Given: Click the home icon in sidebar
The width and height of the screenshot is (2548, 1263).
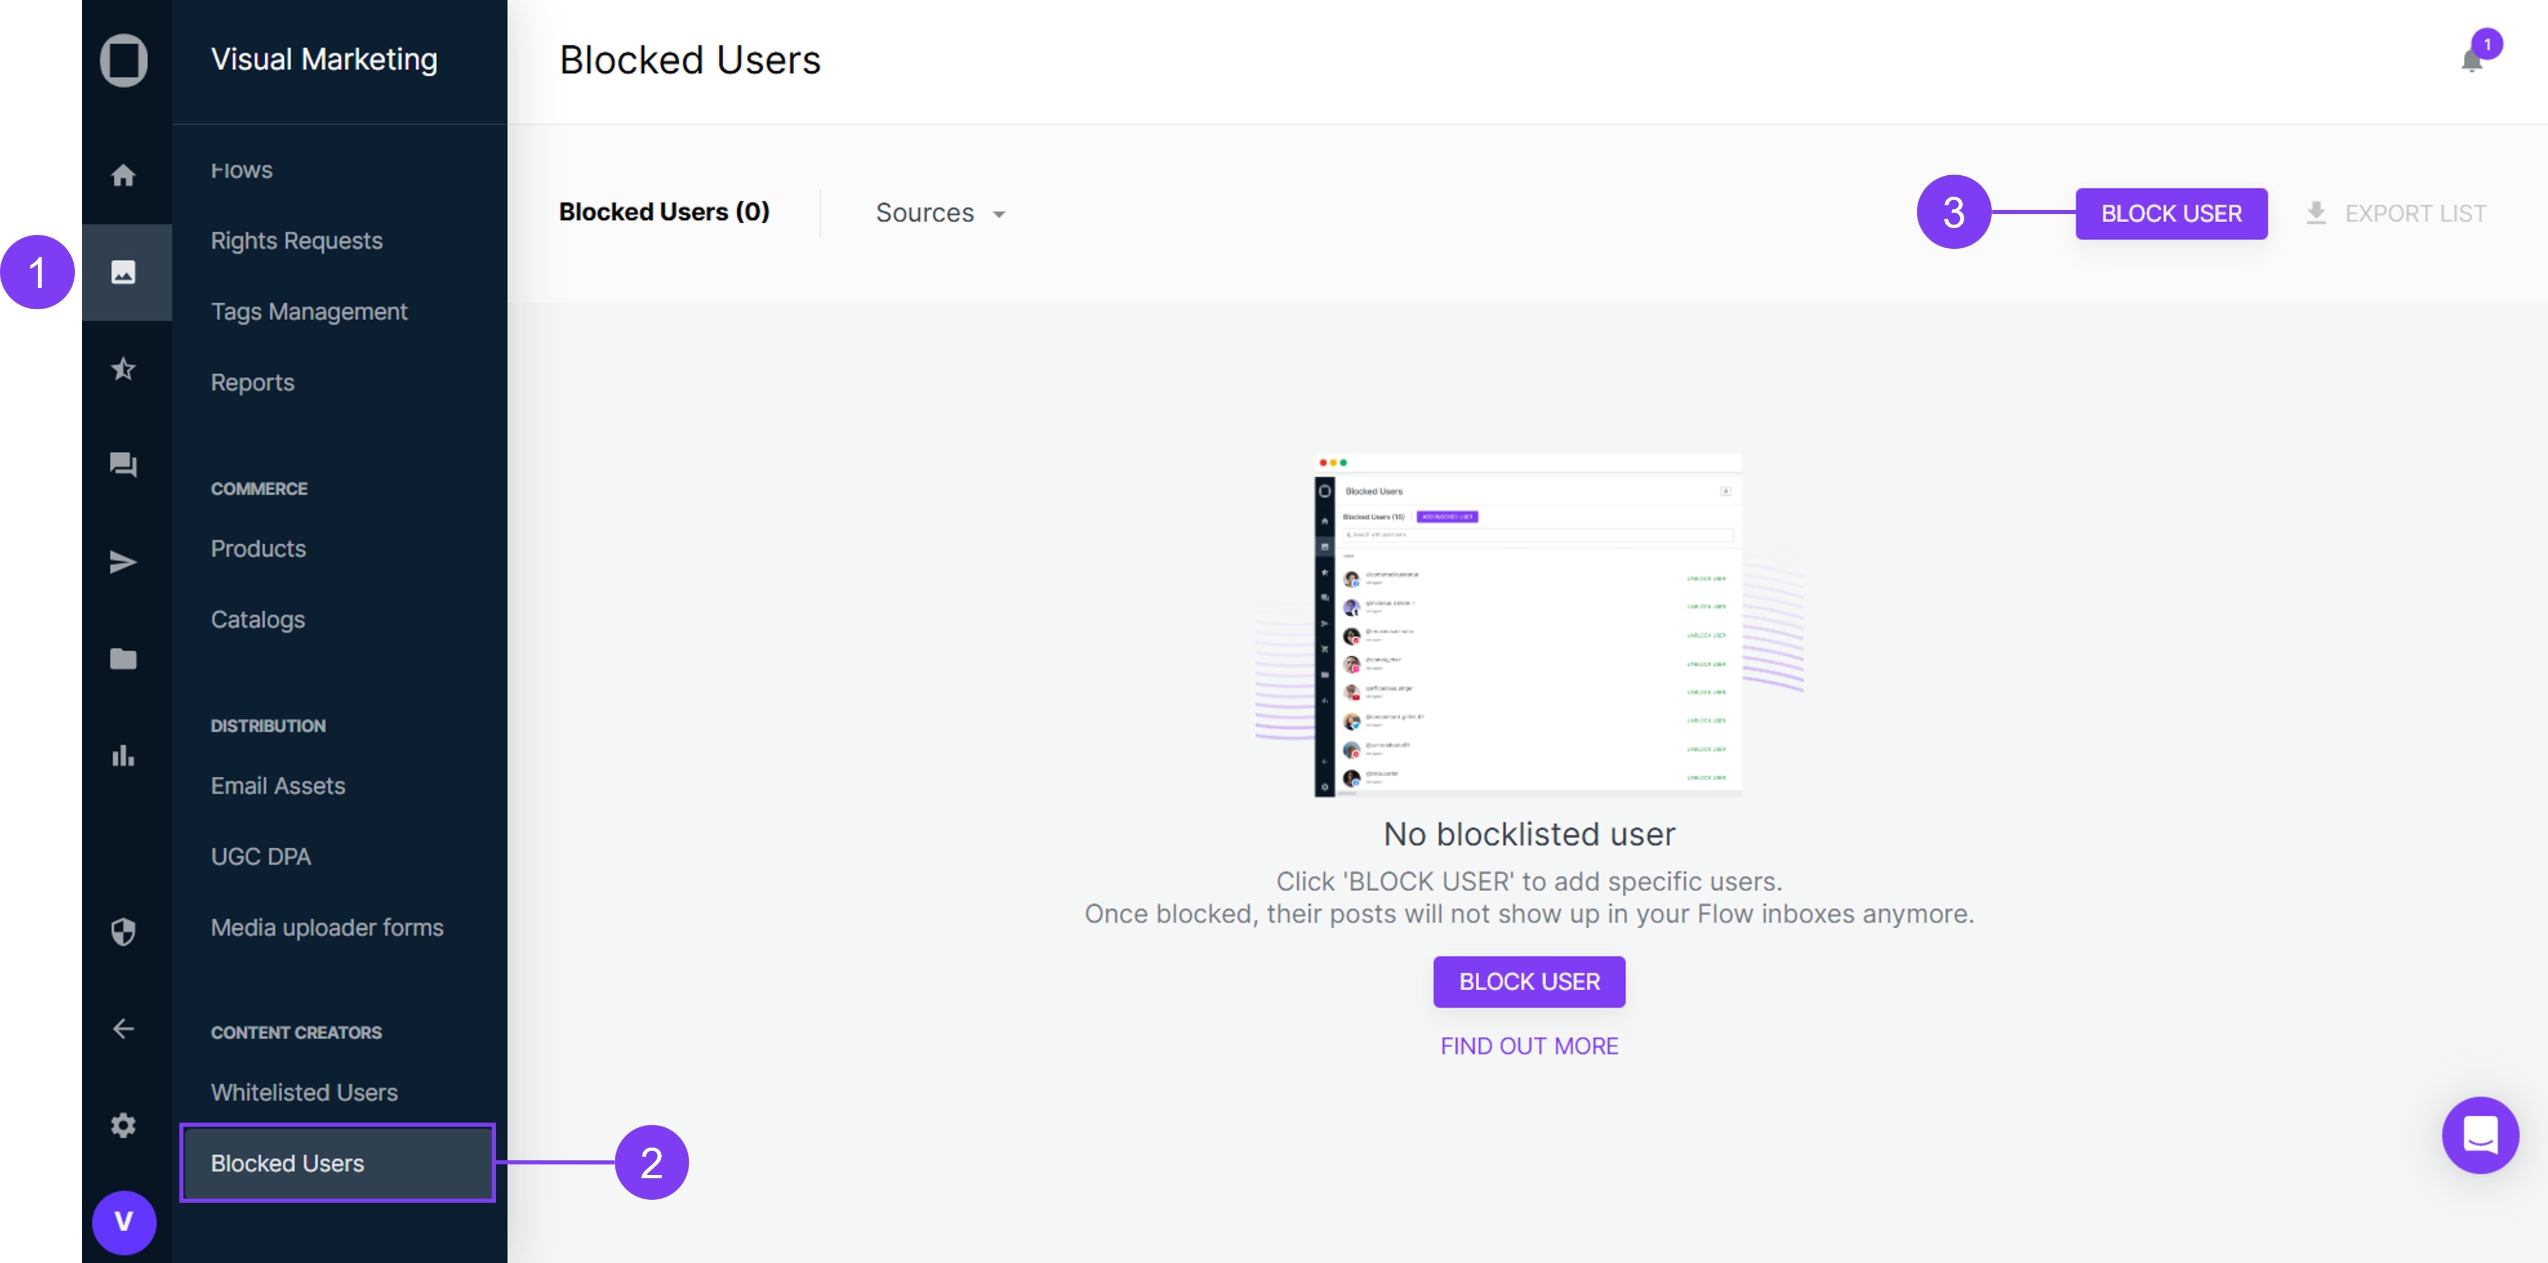Looking at the screenshot, I should point(122,176).
